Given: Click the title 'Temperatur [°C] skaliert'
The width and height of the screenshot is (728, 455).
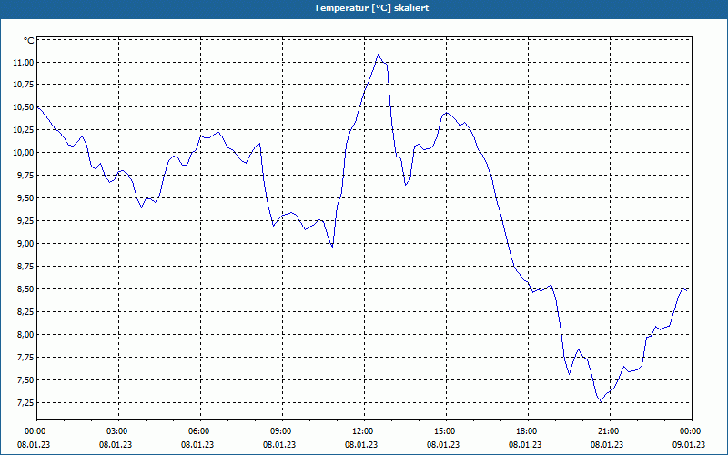Looking at the screenshot, I should point(371,8).
